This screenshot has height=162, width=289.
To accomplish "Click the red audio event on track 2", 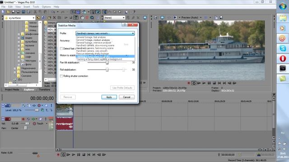I will (x=65, y=123).
